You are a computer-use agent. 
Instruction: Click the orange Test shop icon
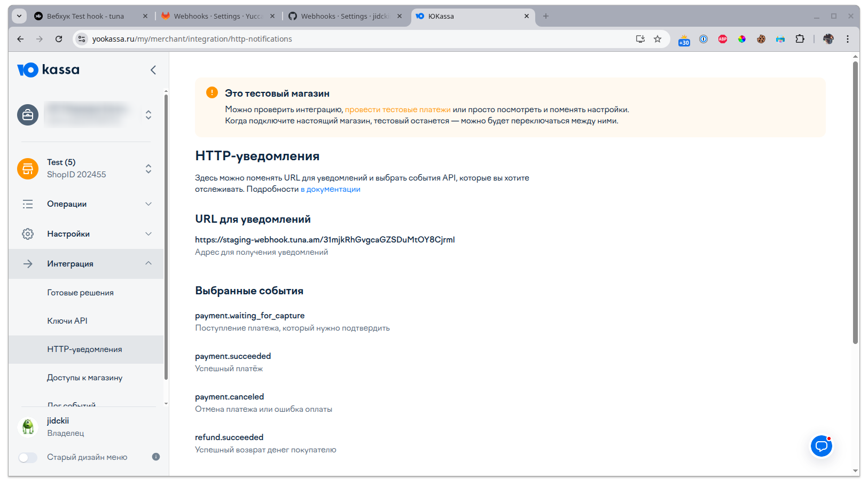[28, 169]
